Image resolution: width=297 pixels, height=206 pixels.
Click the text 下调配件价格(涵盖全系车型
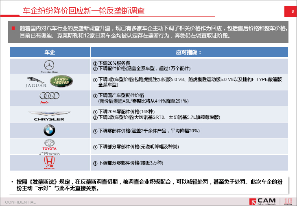(127, 68)
